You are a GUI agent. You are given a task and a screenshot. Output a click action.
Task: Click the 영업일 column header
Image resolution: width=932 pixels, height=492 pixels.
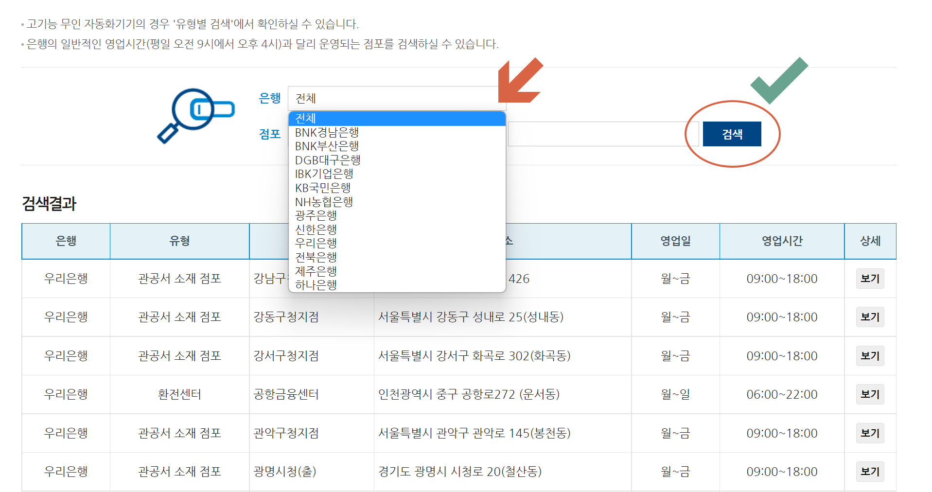point(675,241)
